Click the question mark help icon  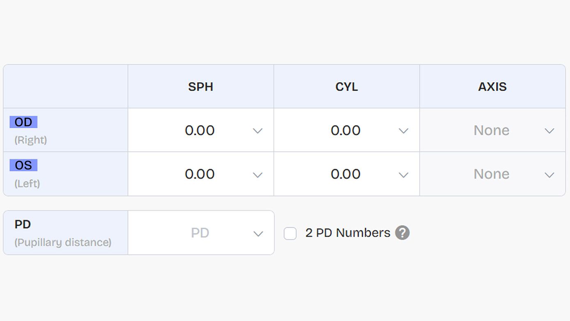pyautogui.click(x=402, y=233)
